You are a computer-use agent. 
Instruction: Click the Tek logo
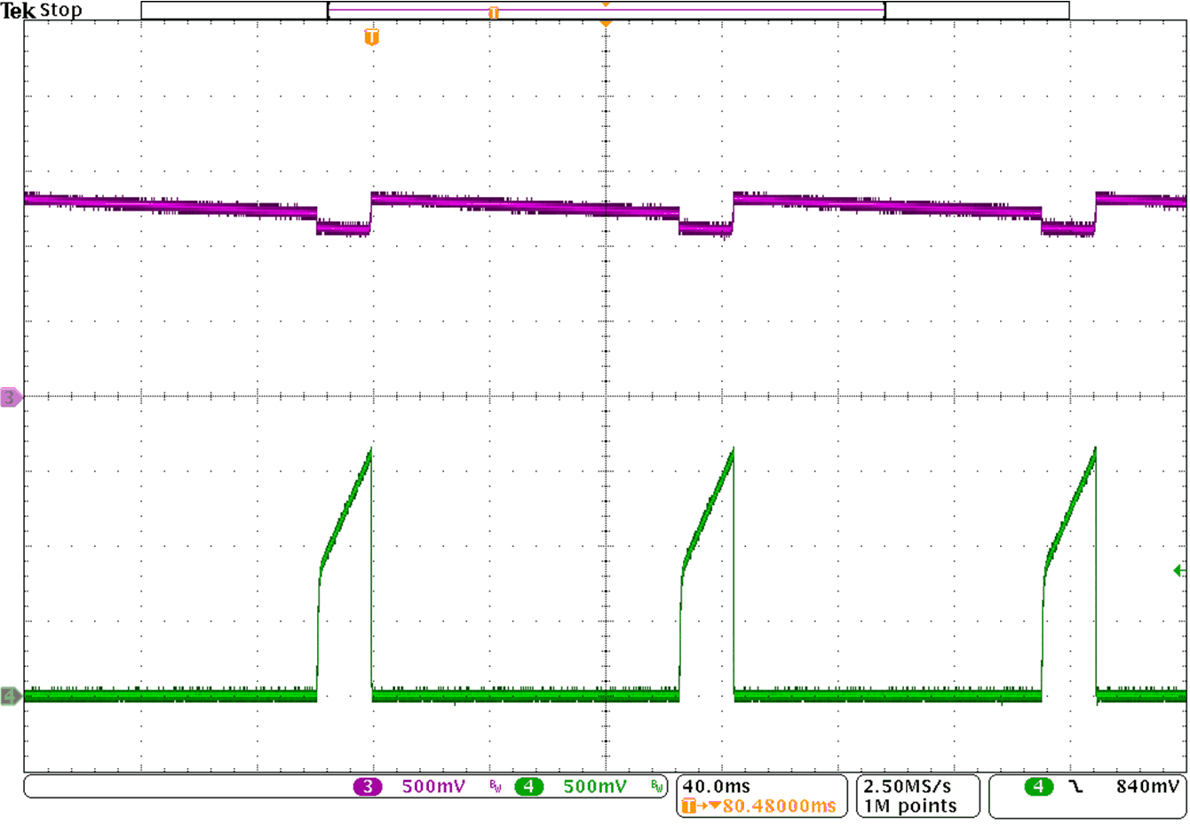tap(18, 10)
